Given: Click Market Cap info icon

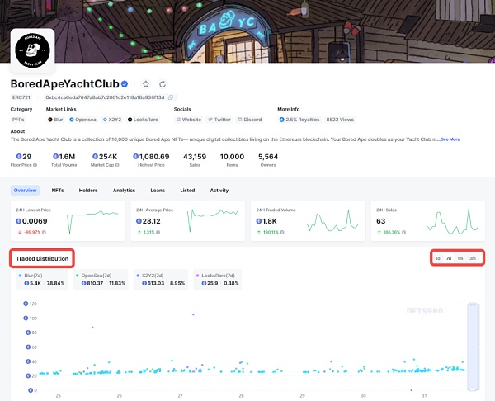Looking at the screenshot, I should pos(117,165).
